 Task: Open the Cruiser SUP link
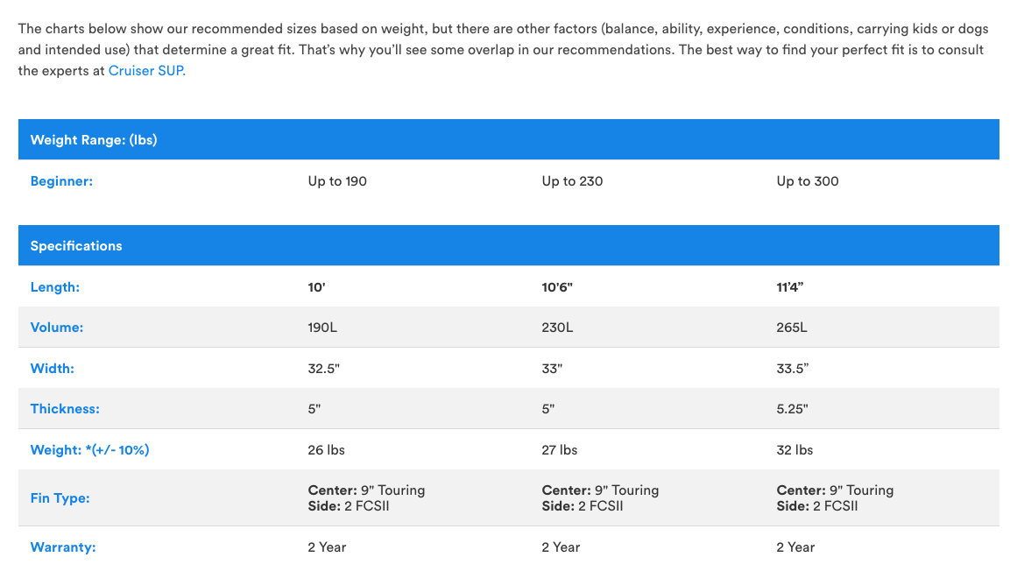click(x=146, y=71)
